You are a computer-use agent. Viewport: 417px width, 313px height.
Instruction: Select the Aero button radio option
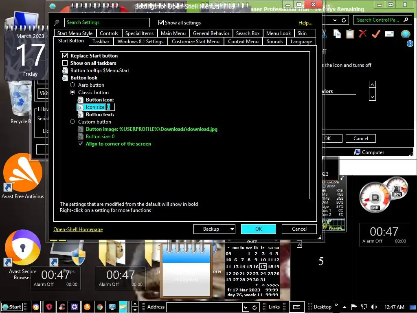(x=72, y=85)
